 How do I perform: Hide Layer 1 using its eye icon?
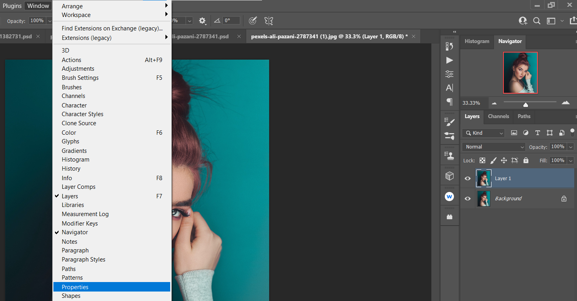[467, 179]
